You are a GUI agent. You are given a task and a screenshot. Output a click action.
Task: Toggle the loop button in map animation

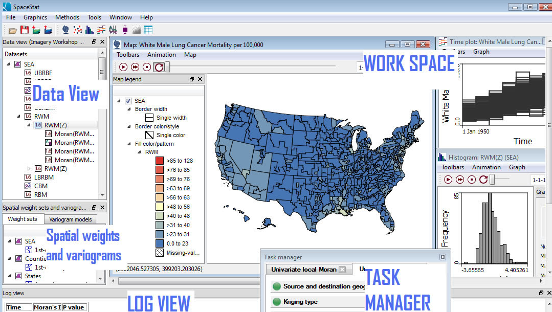click(x=159, y=67)
